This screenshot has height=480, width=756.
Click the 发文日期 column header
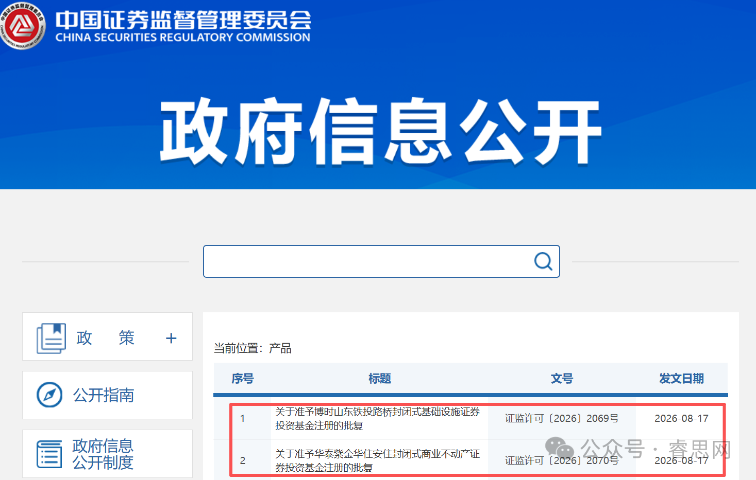coord(681,379)
